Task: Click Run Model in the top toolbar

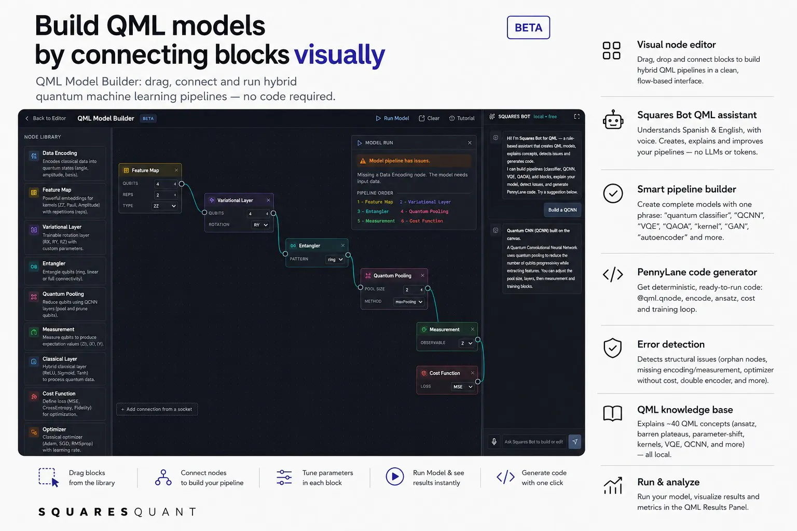Action: pyautogui.click(x=392, y=118)
